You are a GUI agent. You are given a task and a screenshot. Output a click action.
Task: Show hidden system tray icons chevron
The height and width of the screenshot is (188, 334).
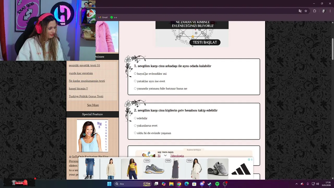pos(296,184)
